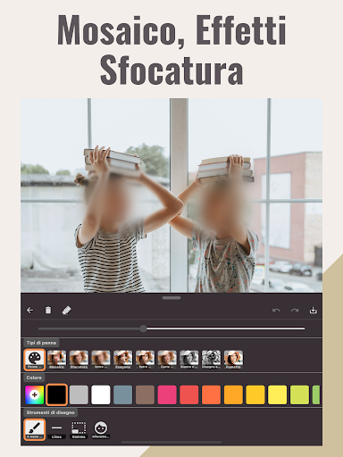
Task: Select the last Fumetto pen type thumbnail
Action: coord(233,360)
